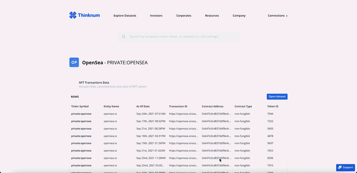
Task: Click opensea.io in token 7222 row
Action: pos(110,121)
